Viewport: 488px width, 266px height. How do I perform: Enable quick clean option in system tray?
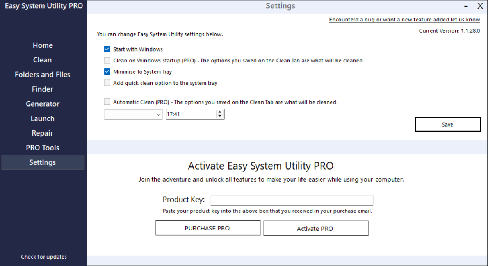point(107,83)
